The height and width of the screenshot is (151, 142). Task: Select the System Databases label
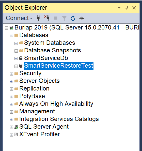(x=50, y=43)
